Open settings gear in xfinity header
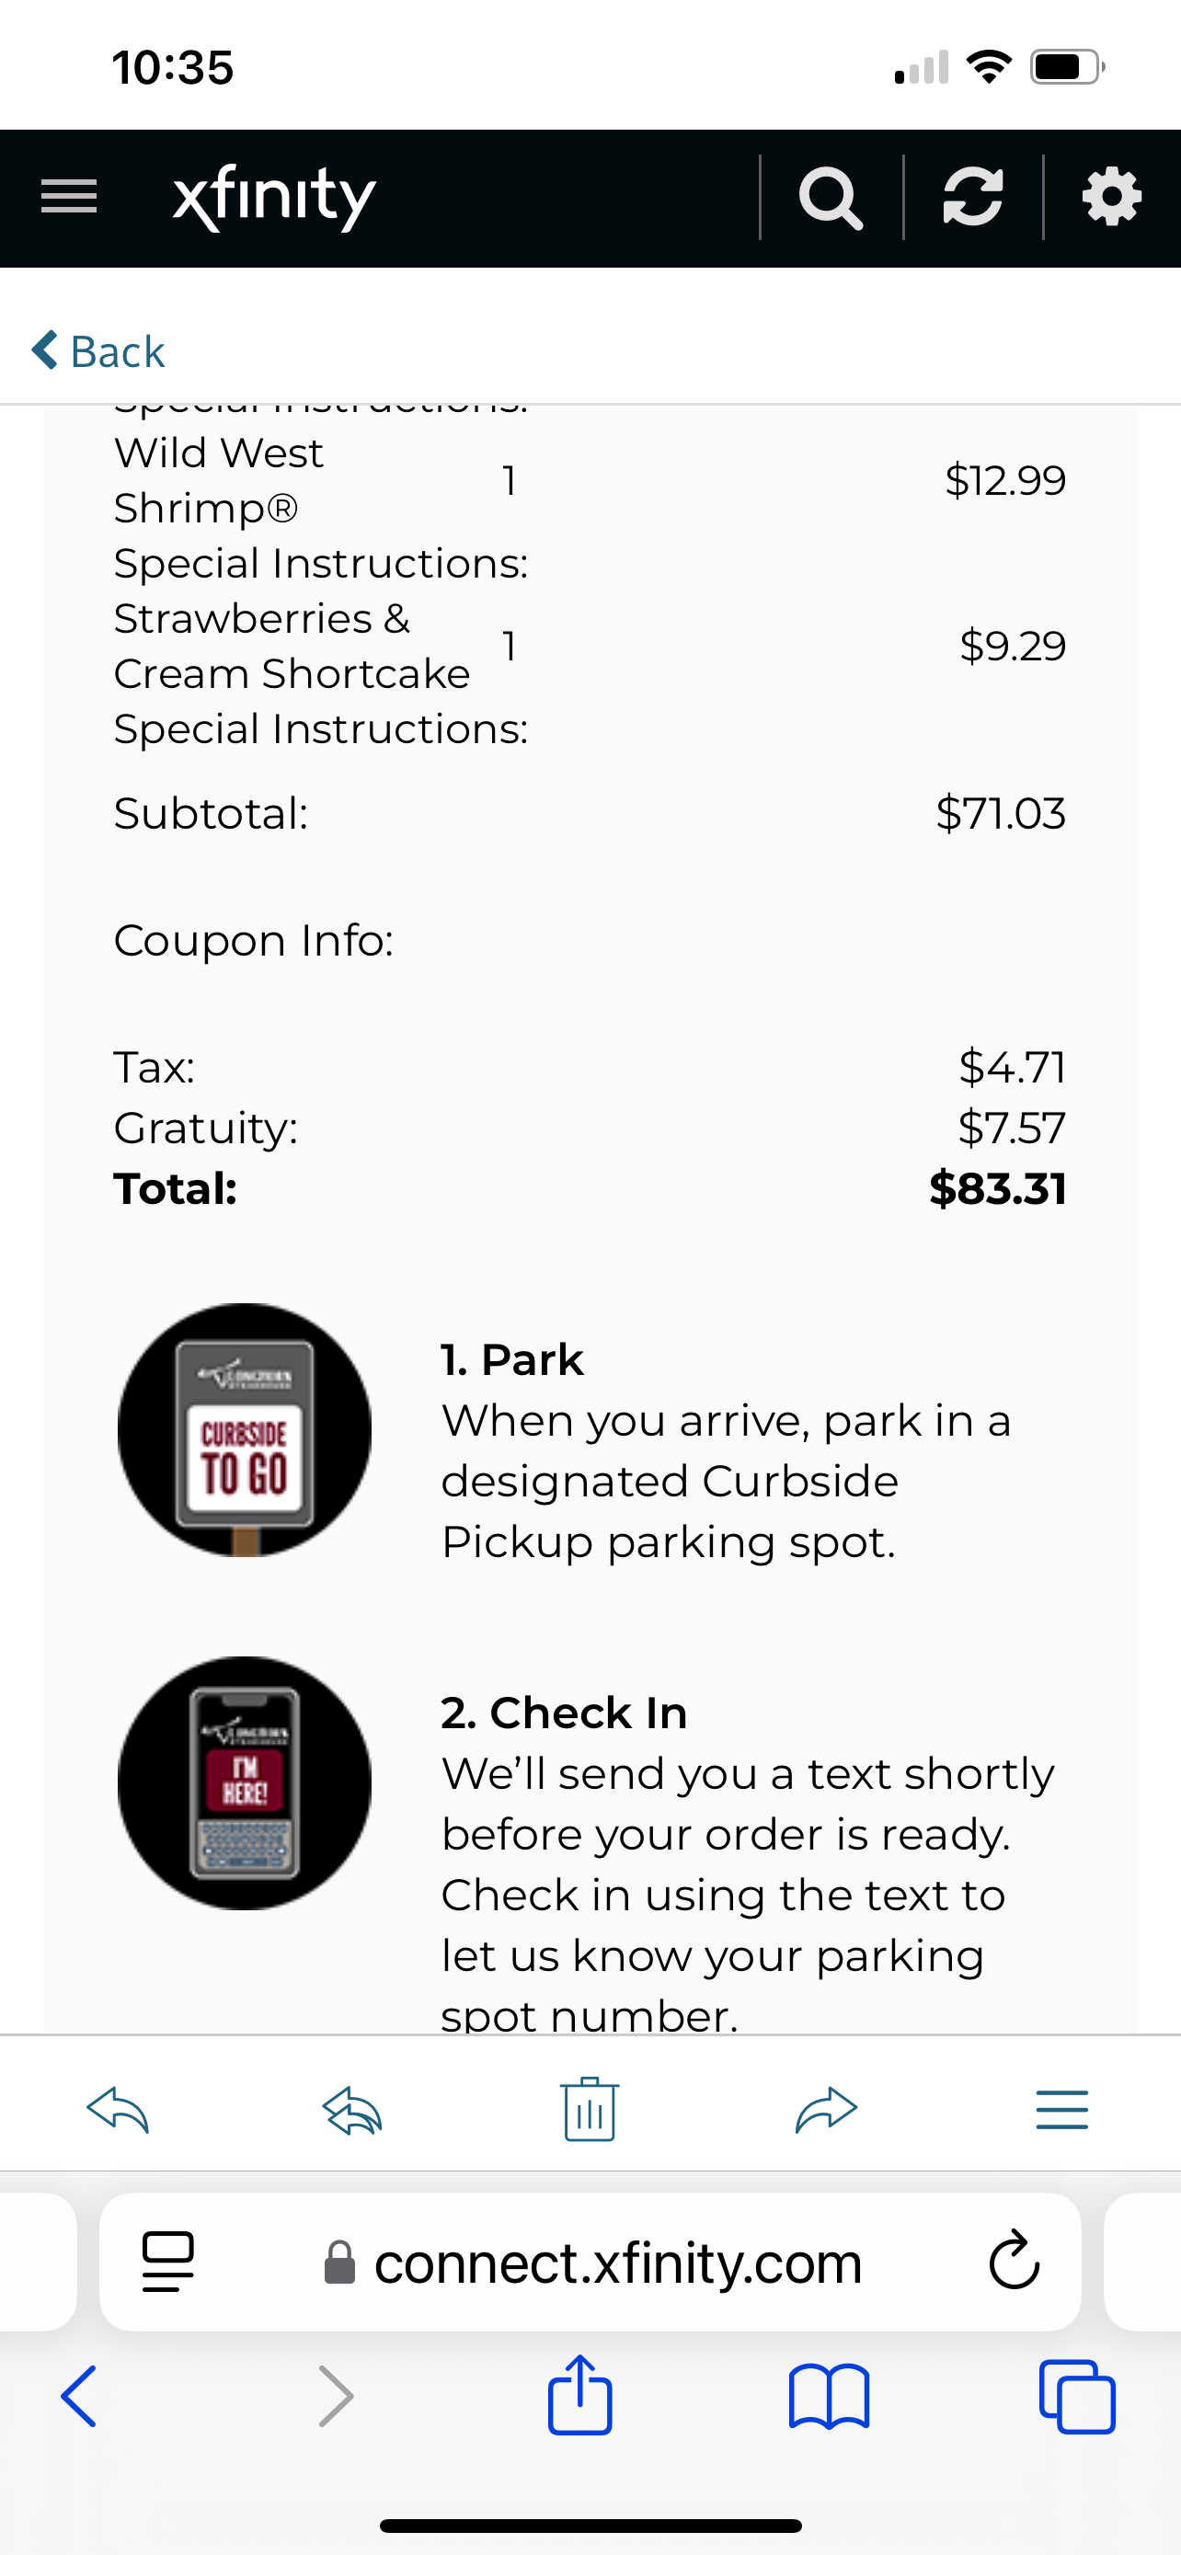The height and width of the screenshot is (2555, 1181). 1112,197
